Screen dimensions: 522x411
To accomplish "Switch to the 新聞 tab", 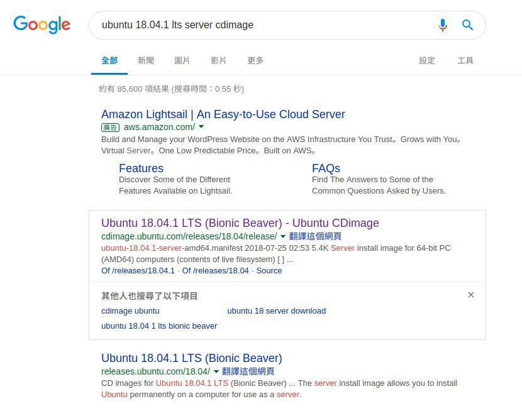I will point(146,60).
